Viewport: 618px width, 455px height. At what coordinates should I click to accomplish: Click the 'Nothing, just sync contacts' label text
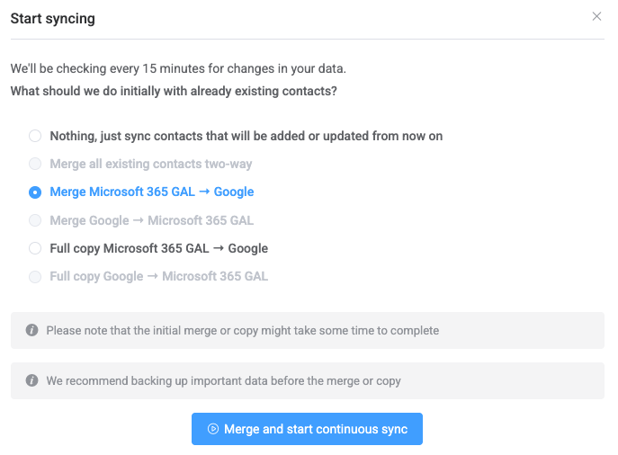(x=246, y=137)
